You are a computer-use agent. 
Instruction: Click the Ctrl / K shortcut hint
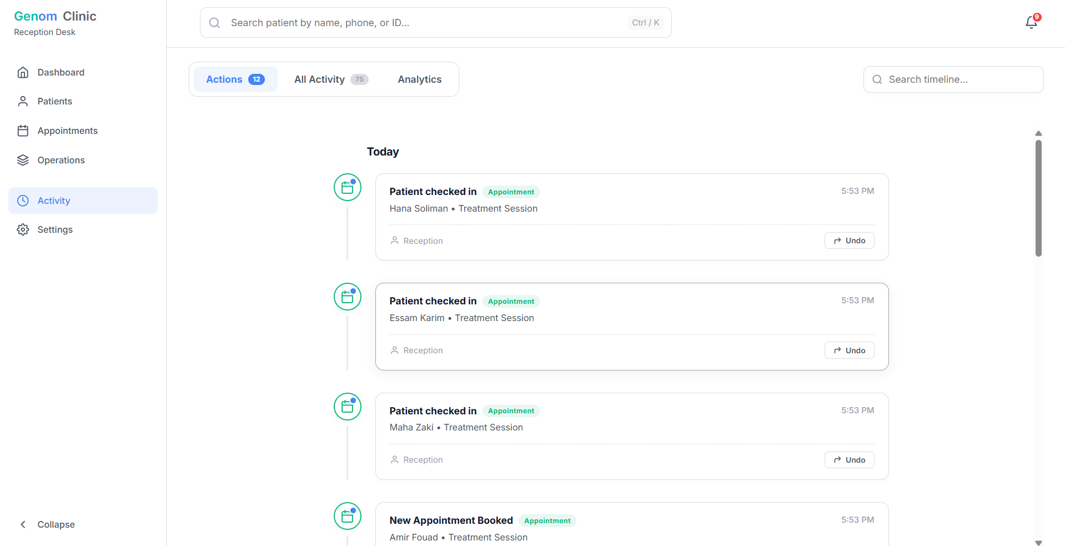coord(646,23)
